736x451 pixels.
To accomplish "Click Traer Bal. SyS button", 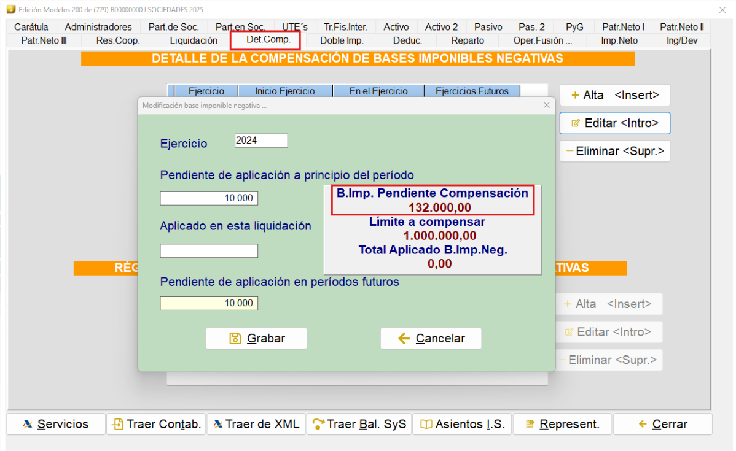I will pos(359,424).
